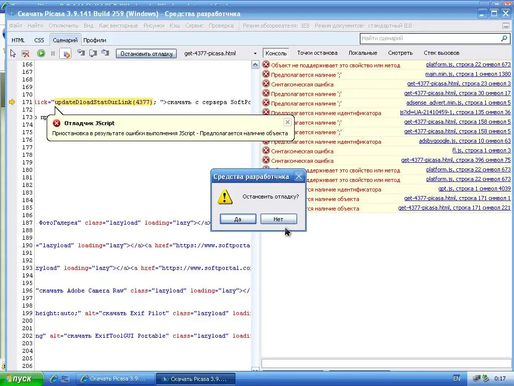Select the Консоль pane tab
This screenshot has height=386, width=514.
[276, 53]
